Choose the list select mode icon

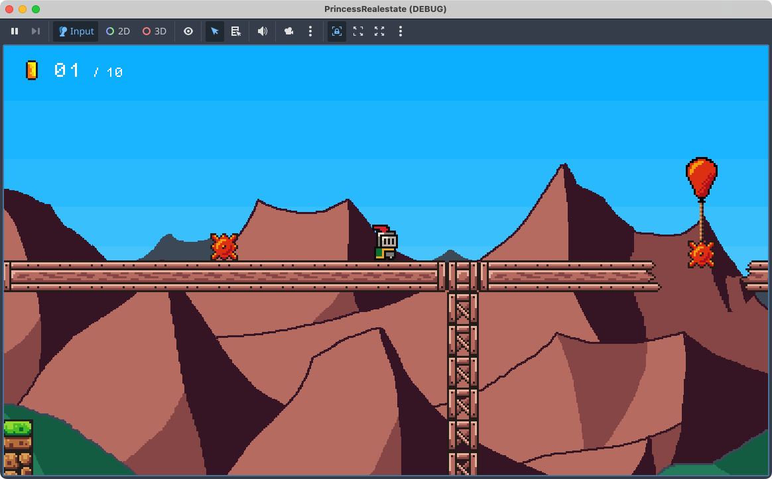tap(235, 31)
